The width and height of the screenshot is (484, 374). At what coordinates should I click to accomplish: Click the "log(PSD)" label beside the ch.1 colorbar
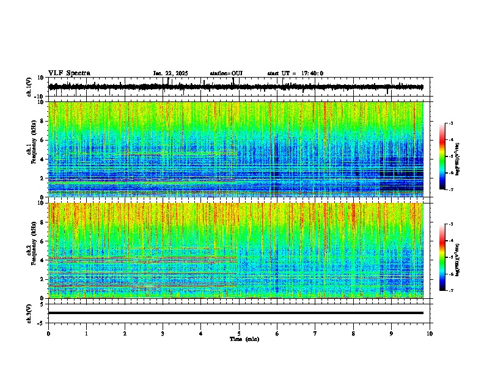458,159
